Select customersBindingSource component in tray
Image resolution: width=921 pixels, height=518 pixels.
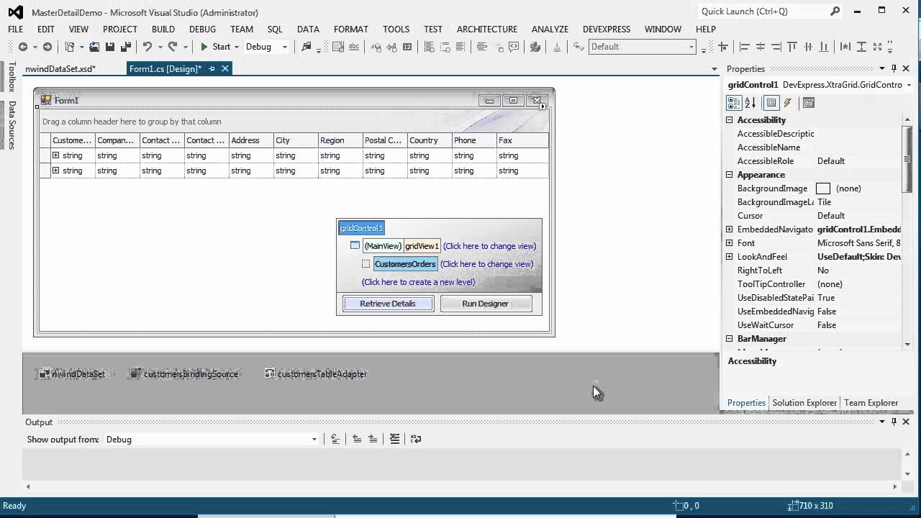tap(184, 374)
